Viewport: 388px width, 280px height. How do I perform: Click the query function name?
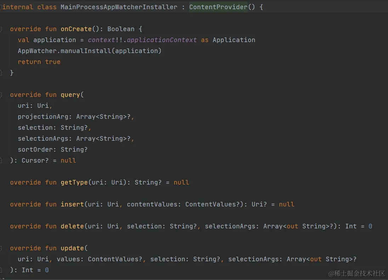70,95
